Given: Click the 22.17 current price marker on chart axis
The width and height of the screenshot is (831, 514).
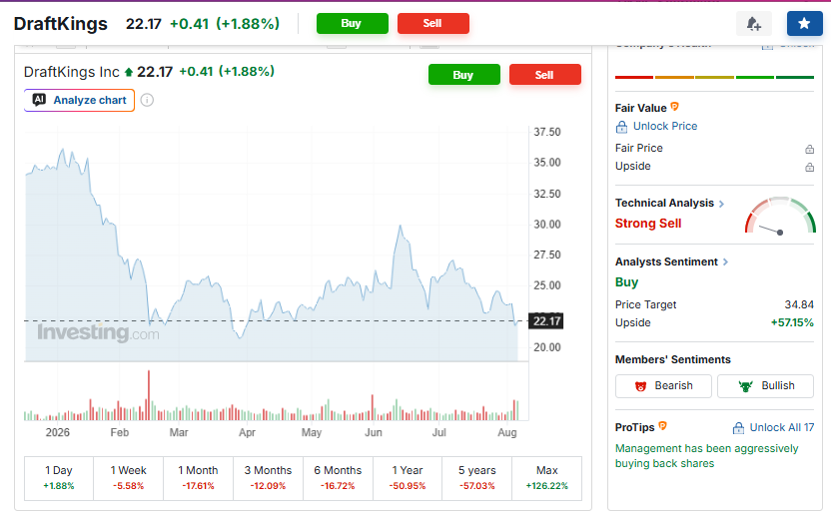Looking at the screenshot, I should (546, 320).
